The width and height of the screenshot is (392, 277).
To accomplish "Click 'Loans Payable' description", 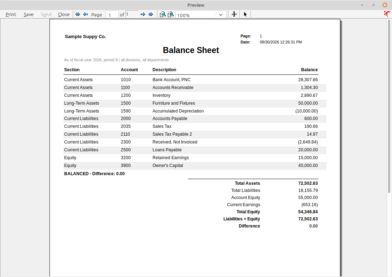I will coord(167,150).
